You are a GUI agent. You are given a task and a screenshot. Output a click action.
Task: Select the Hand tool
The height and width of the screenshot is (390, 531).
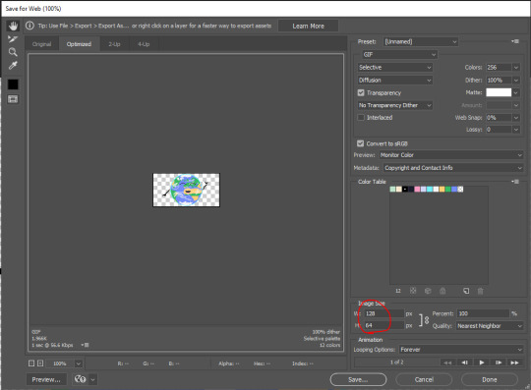click(13, 27)
